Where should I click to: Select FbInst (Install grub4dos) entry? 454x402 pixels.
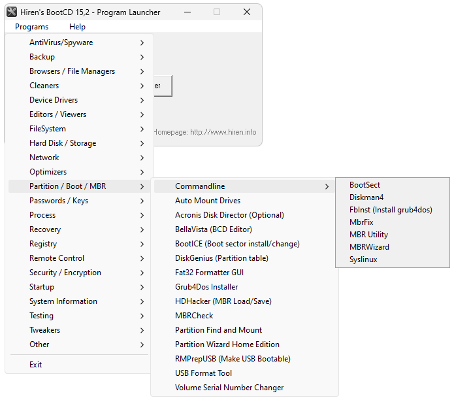pos(391,210)
